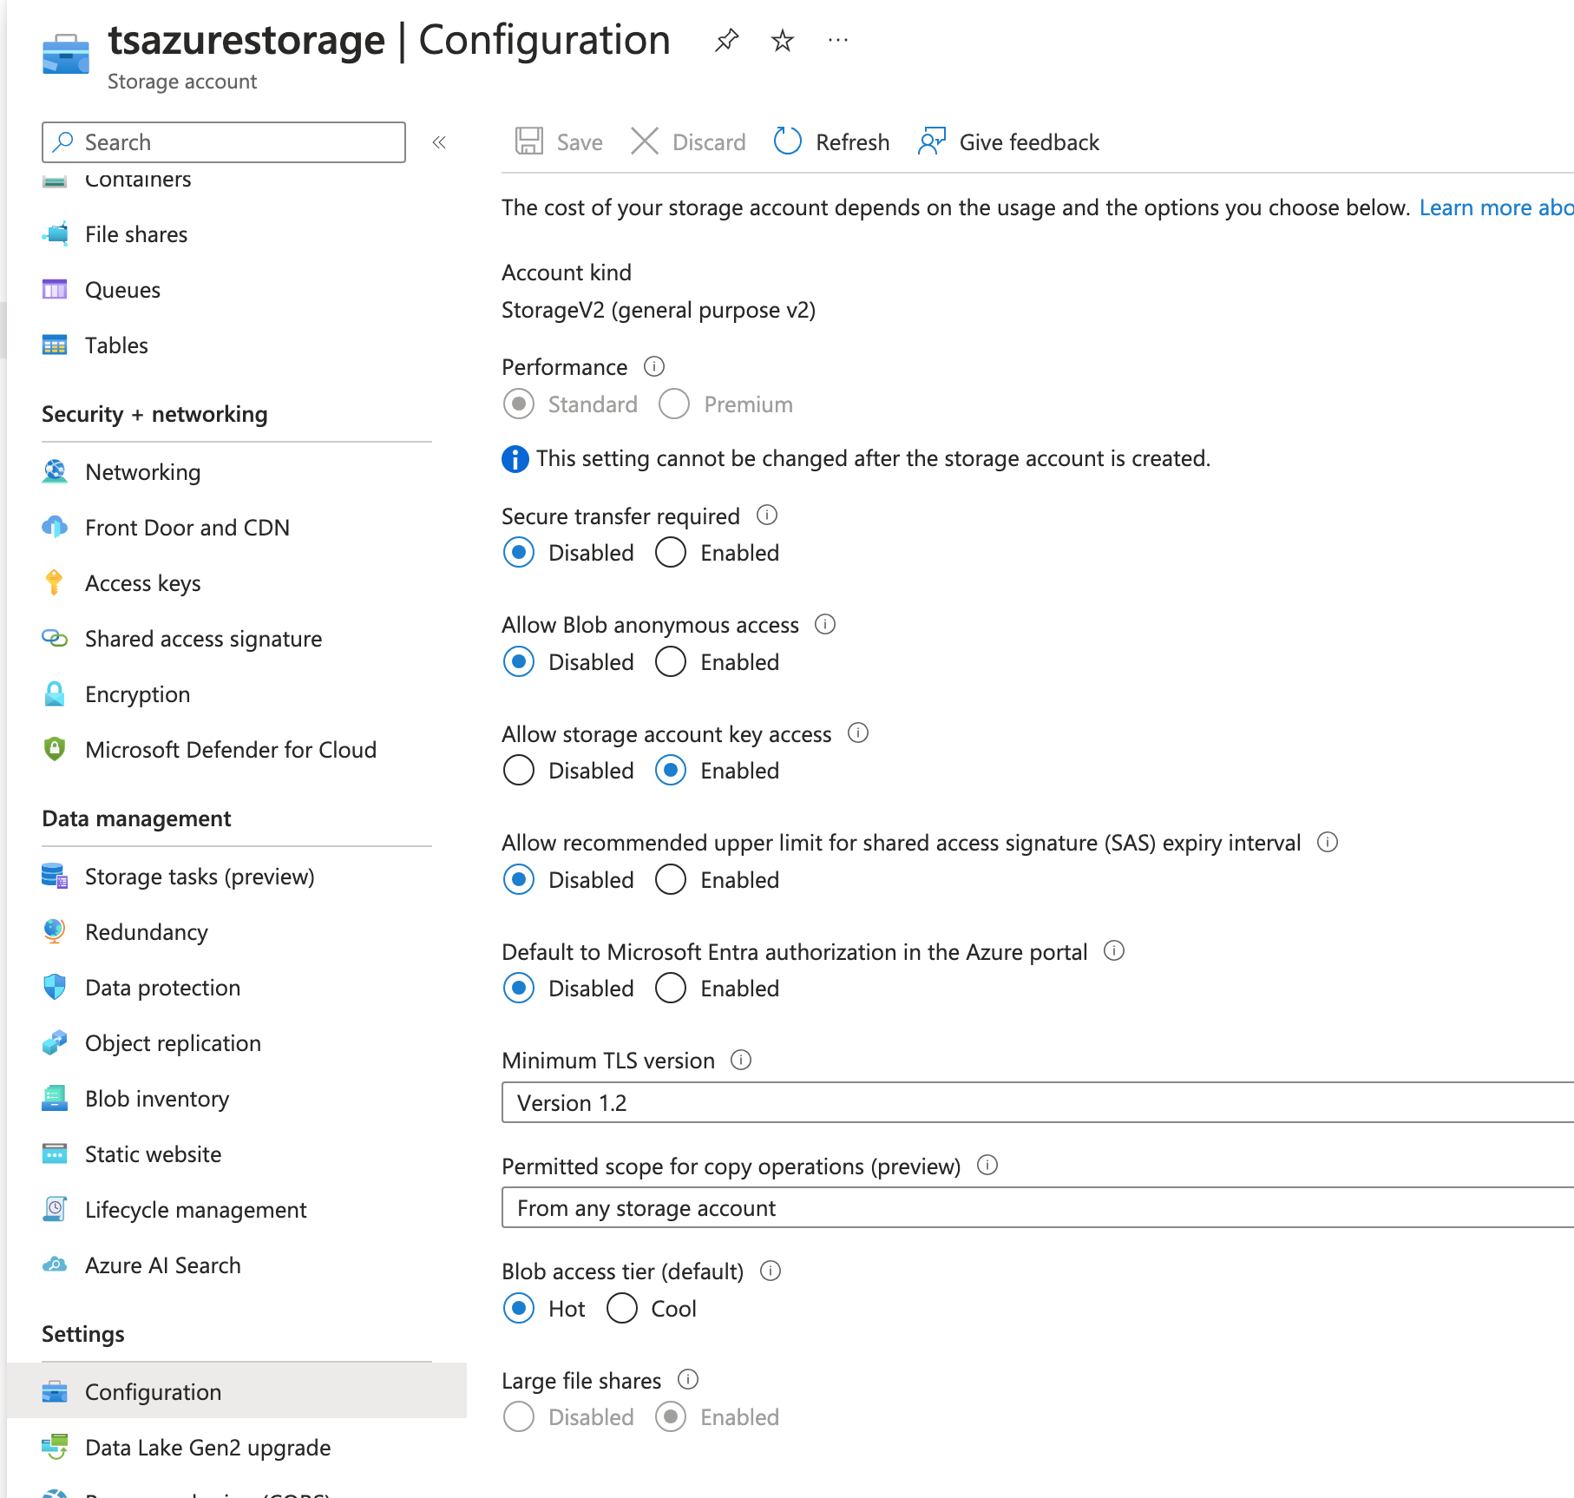Select Premium performance option

[674, 404]
